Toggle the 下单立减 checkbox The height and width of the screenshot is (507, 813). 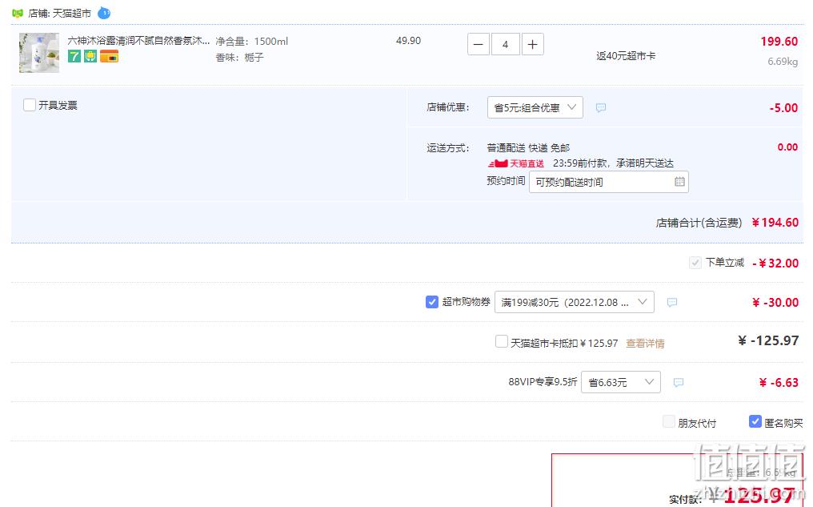pyautogui.click(x=695, y=263)
